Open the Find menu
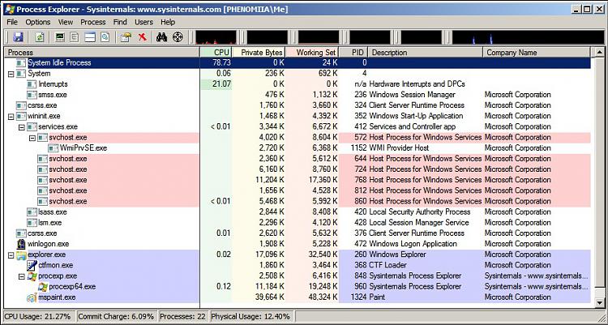 pyautogui.click(x=120, y=22)
